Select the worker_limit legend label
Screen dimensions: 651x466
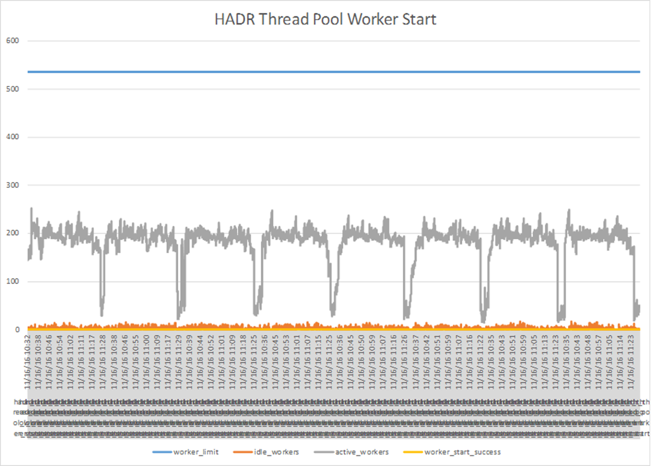click(196, 451)
